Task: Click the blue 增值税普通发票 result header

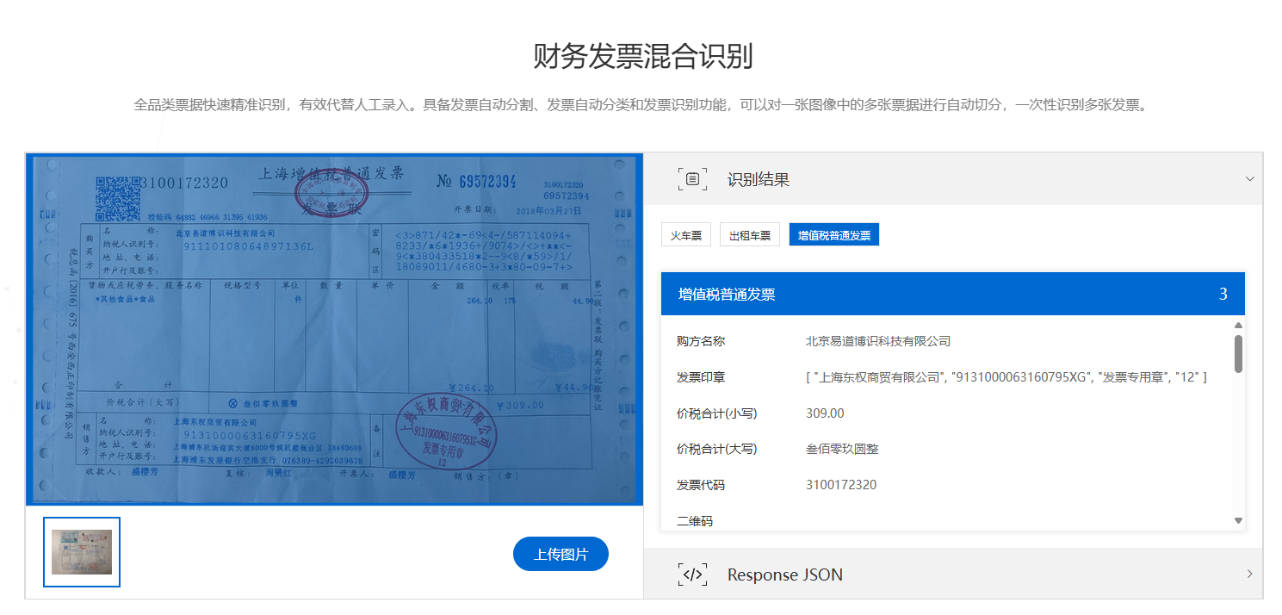Action: click(x=952, y=295)
